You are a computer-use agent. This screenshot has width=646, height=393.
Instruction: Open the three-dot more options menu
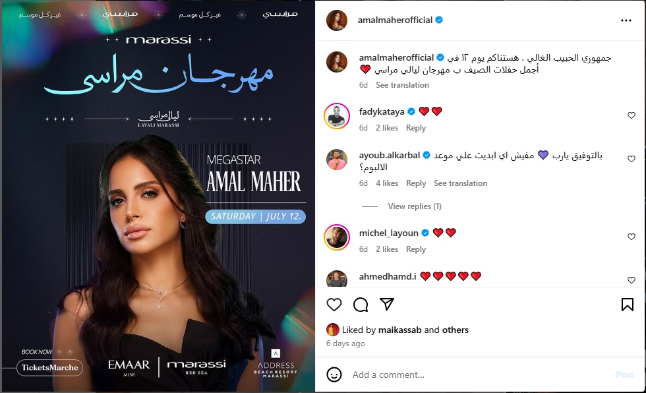click(x=626, y=20)
